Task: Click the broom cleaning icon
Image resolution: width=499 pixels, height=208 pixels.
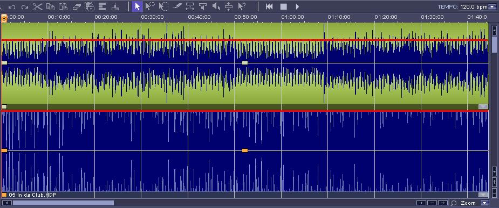Action: (x=115, y=6)
